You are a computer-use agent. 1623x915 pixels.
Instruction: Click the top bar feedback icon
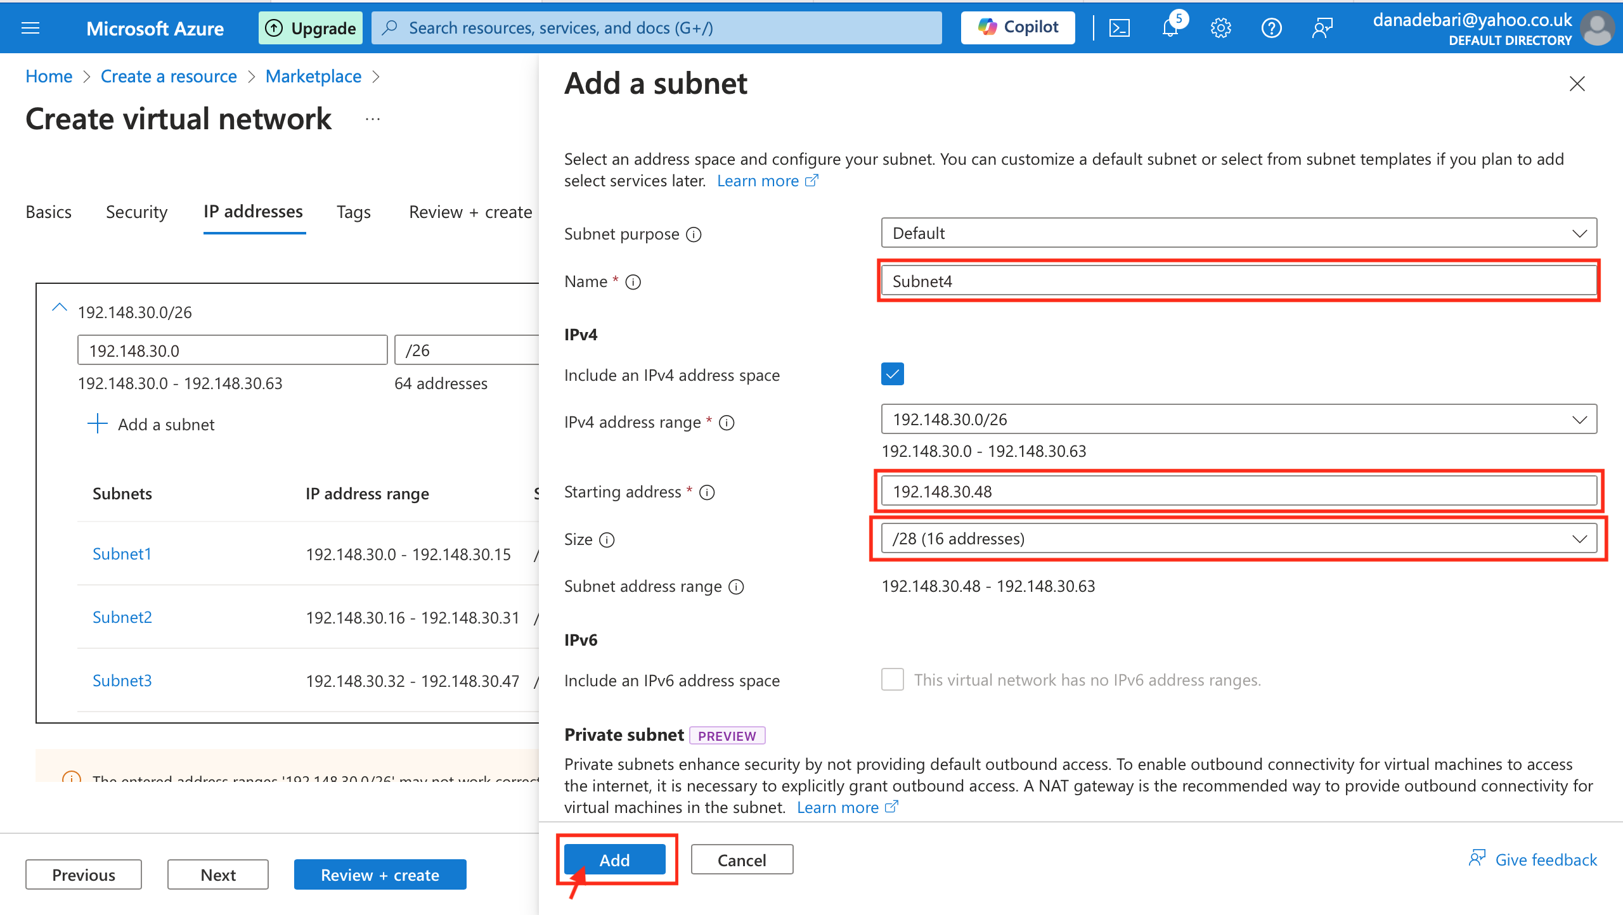1322,28
